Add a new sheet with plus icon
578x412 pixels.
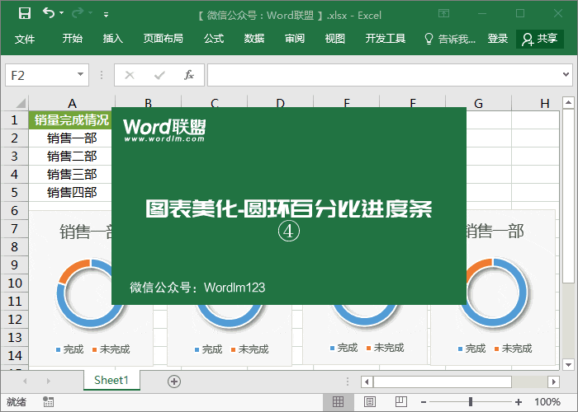pos(173,381)
